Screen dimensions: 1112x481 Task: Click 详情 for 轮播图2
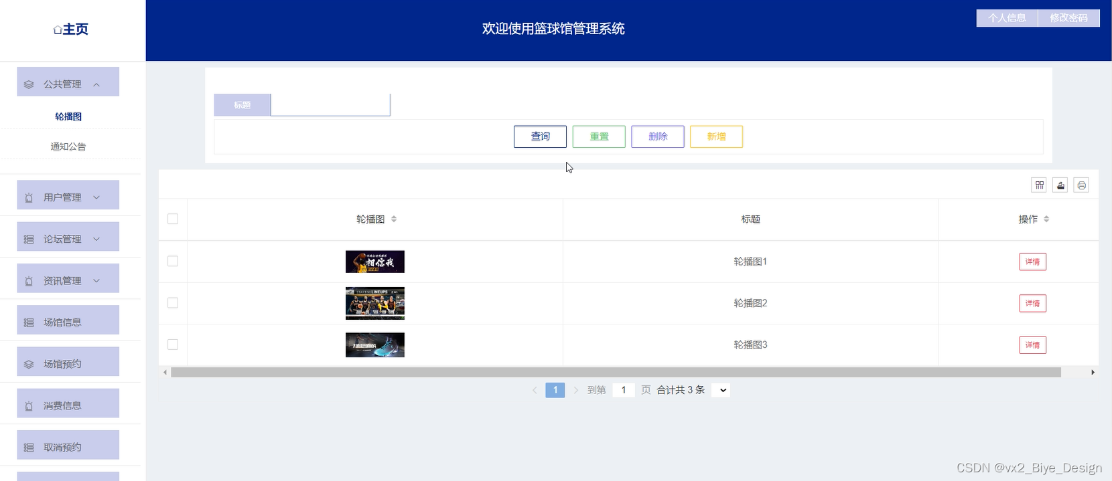(1033, 303)
